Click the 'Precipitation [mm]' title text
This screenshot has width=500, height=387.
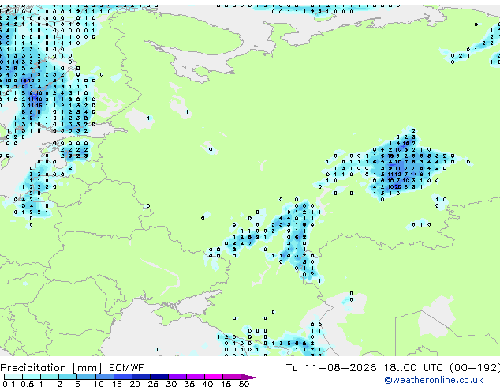tap(51, 368)
